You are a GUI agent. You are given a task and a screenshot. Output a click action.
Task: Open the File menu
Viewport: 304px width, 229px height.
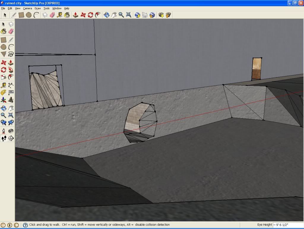point(3,8)
